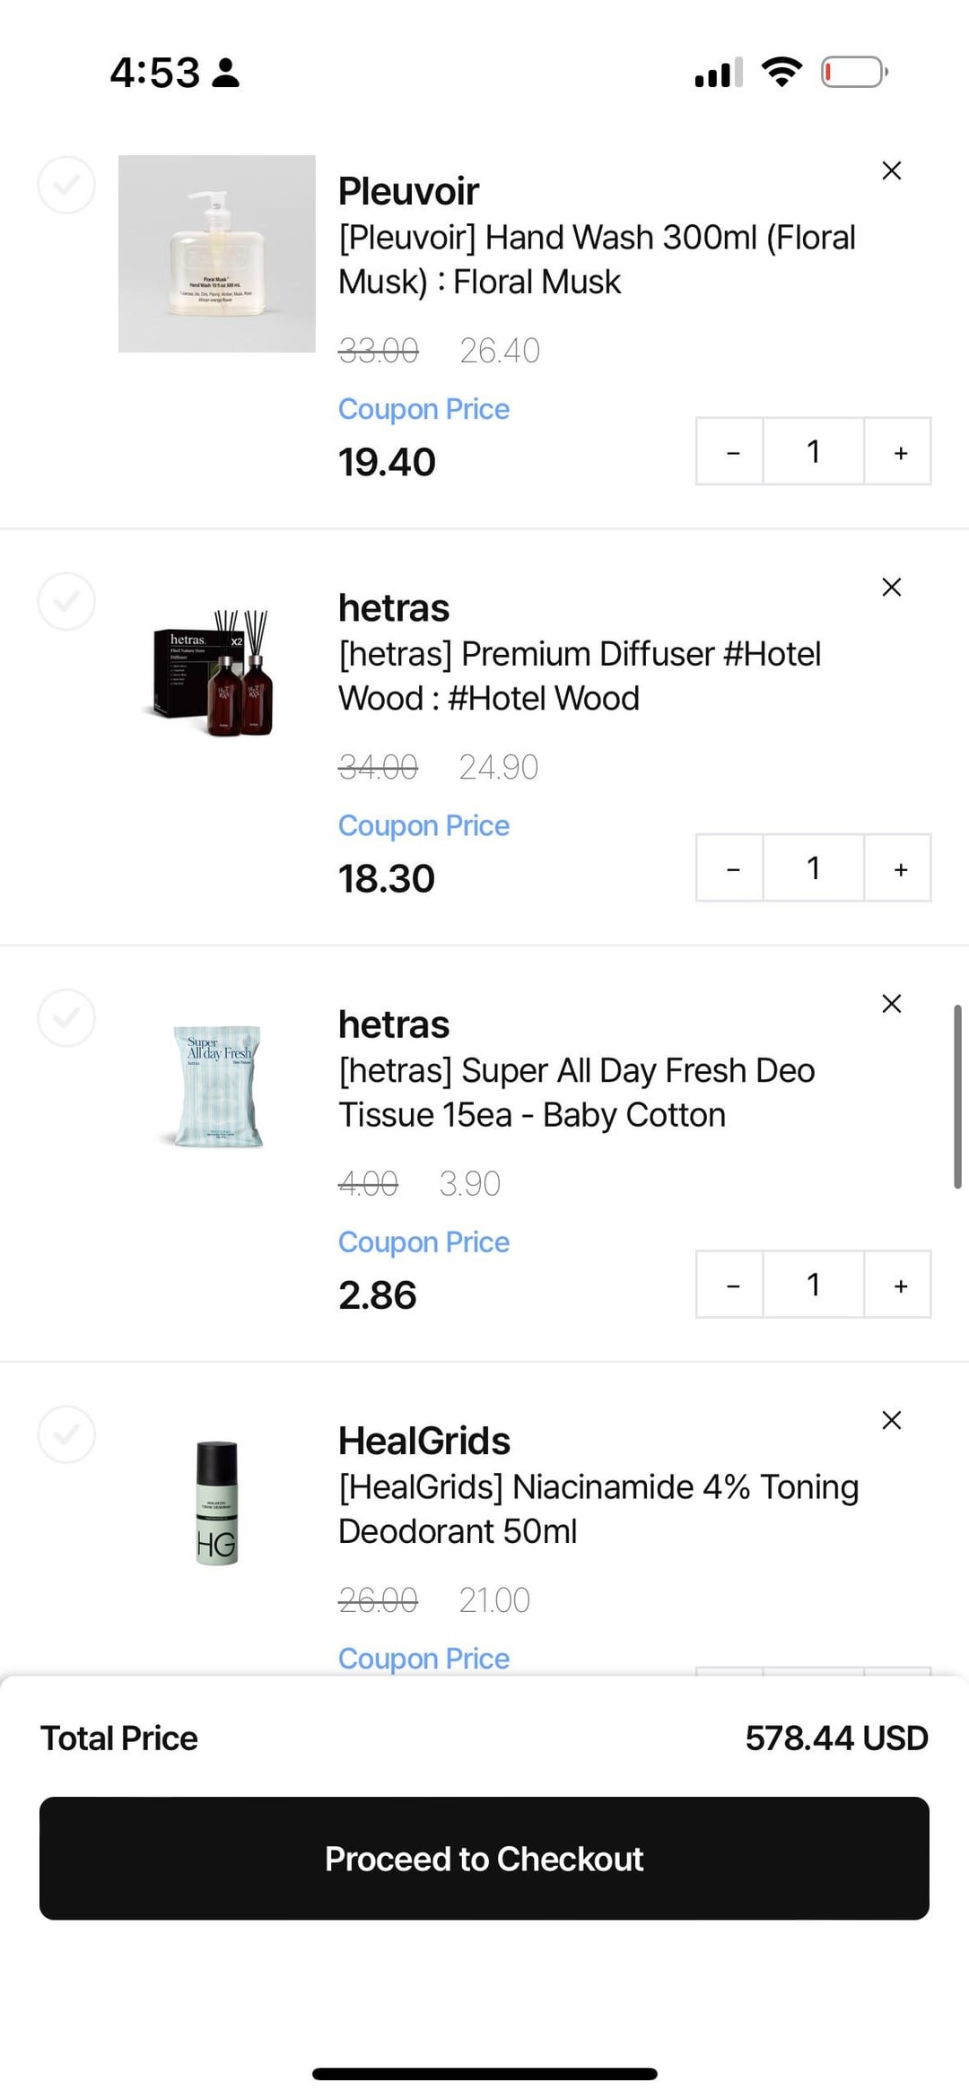Reduce Deo Tissue quantity by one
The width and height of the screenshot is (969, 2100).
coord(732,1285)
